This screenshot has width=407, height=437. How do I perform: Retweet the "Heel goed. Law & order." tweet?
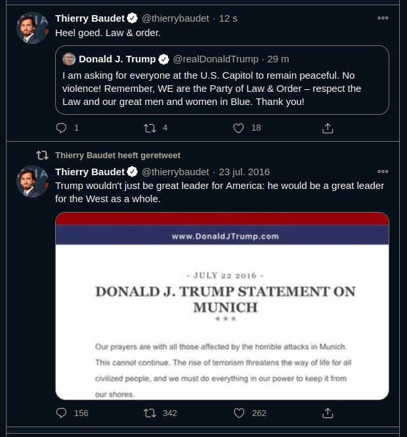[x=150, y=128]
